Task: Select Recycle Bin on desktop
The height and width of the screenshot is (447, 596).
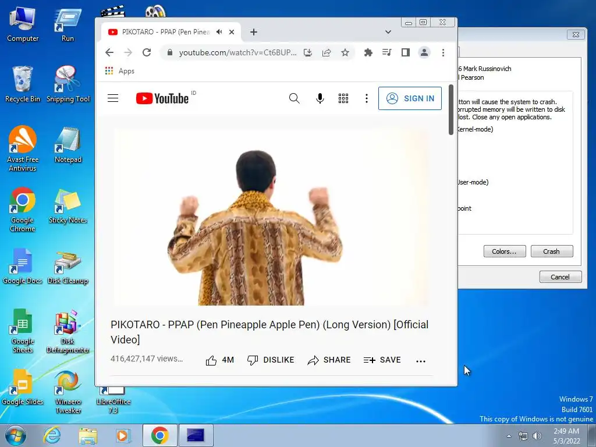Action: pyautogui.click(x=23, y=84)
